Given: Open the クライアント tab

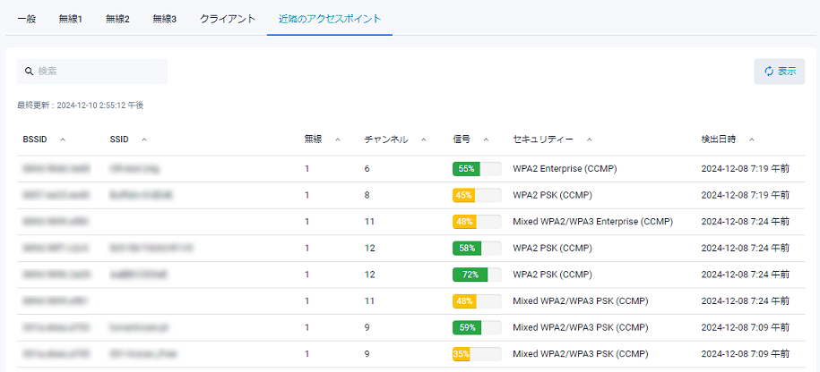Looking at the screenshot, I should [228, 19].
